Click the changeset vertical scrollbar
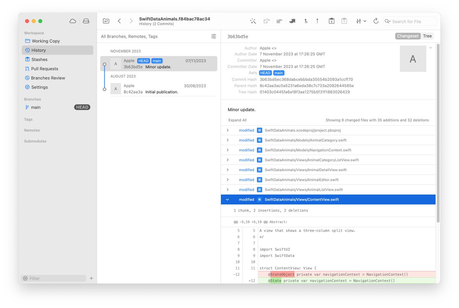459x308 pixels. [438, 134]
